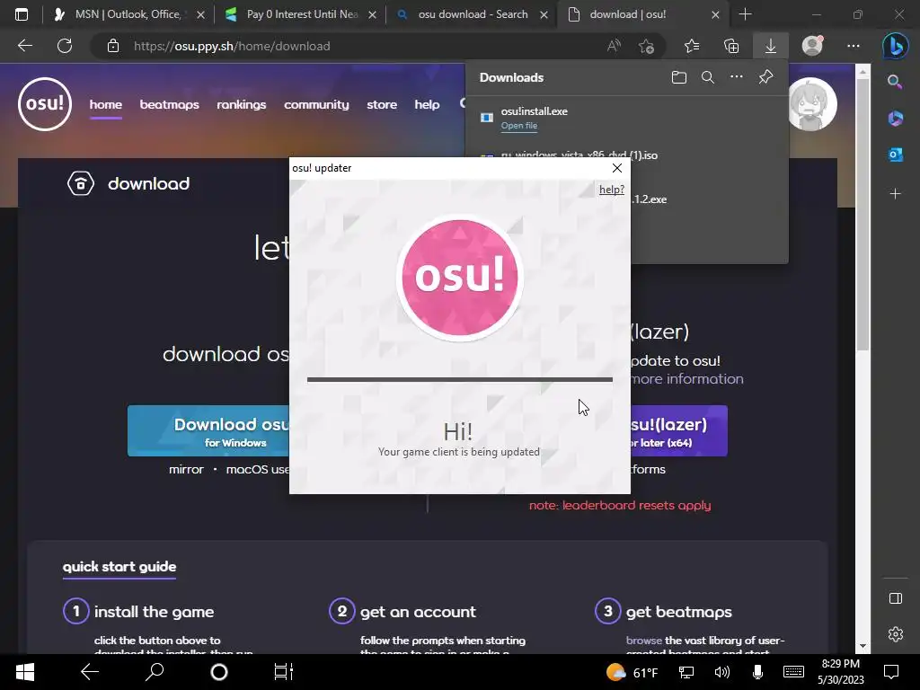Open the touch keyboard icon in the tray
Screen dimensions: 920x690
coord(793,672)
